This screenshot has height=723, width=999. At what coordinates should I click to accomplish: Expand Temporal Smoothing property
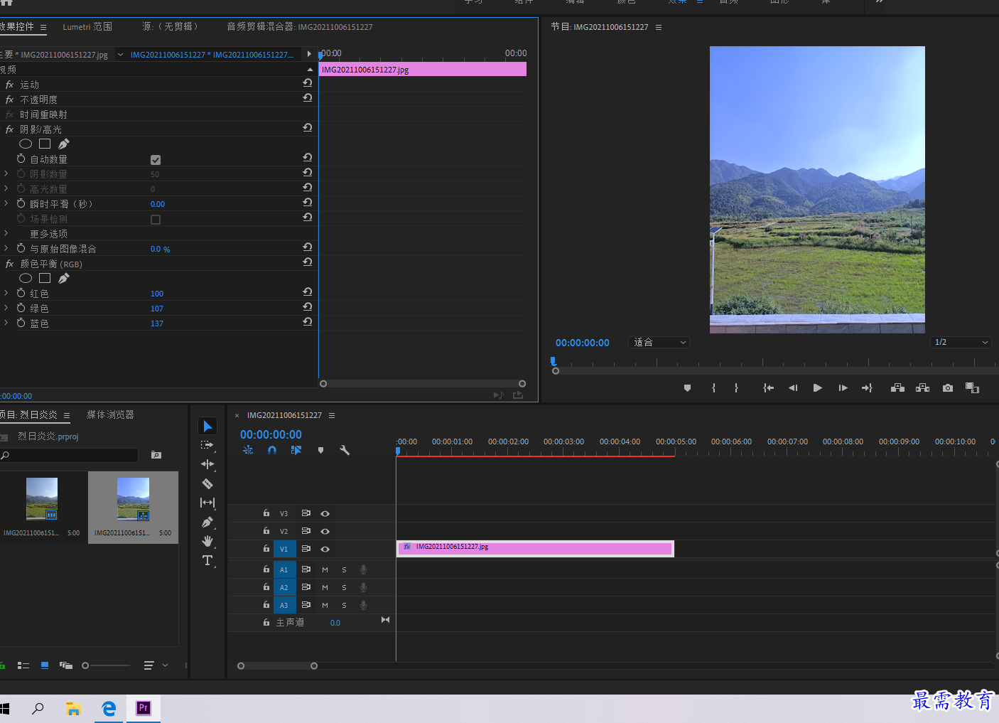point(6,203)
